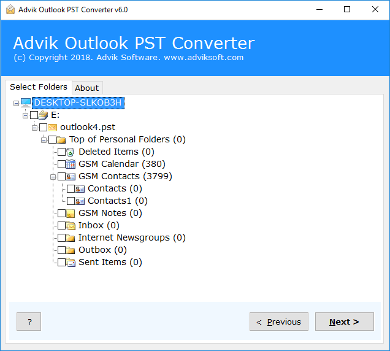Click the 'E:' drive label
Image resolution: width=390 pixels, height=351 pixels.
point(55,115)
